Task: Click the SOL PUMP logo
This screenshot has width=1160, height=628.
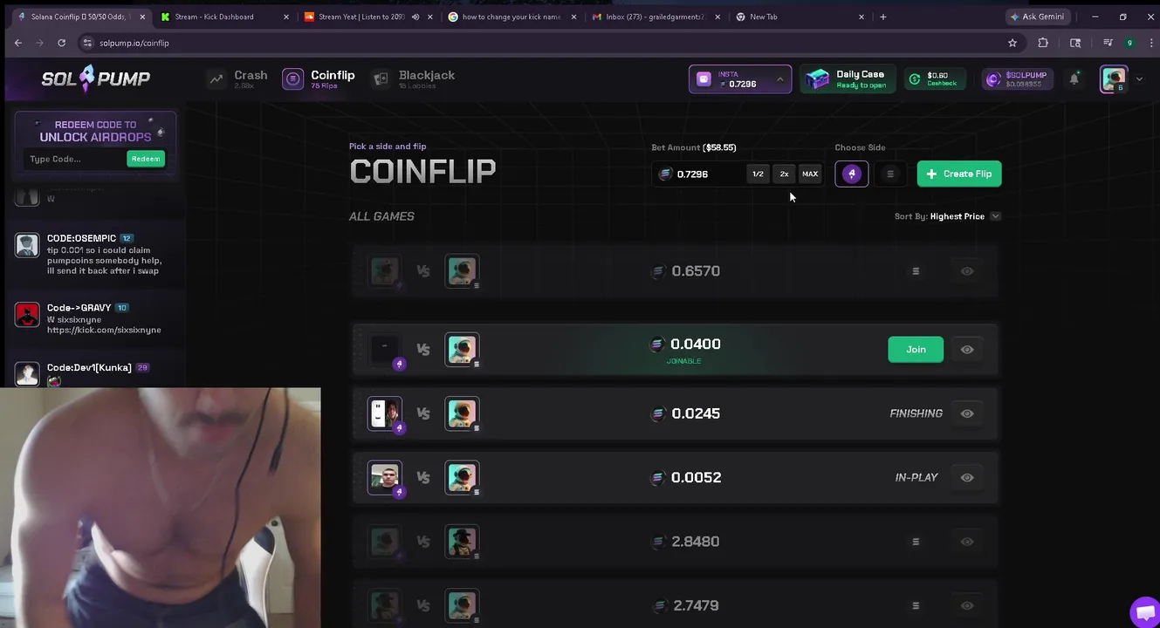Action: [96, 78]
